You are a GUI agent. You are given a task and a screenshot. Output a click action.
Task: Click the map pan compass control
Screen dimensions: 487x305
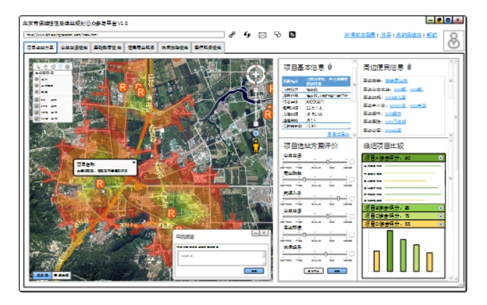[x=255, y=75]
